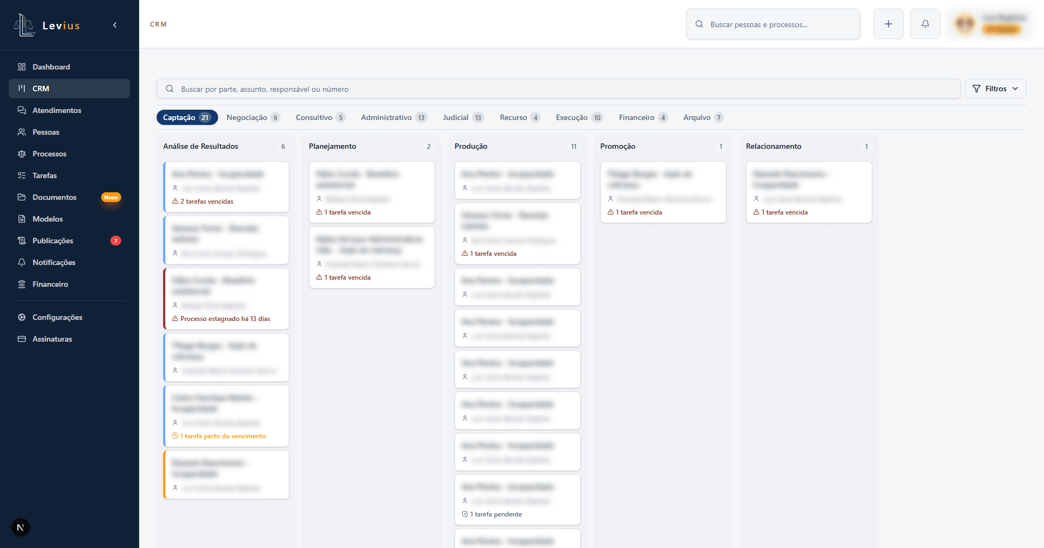
Task: Click the Relacionamento column header
Action: 774,146
